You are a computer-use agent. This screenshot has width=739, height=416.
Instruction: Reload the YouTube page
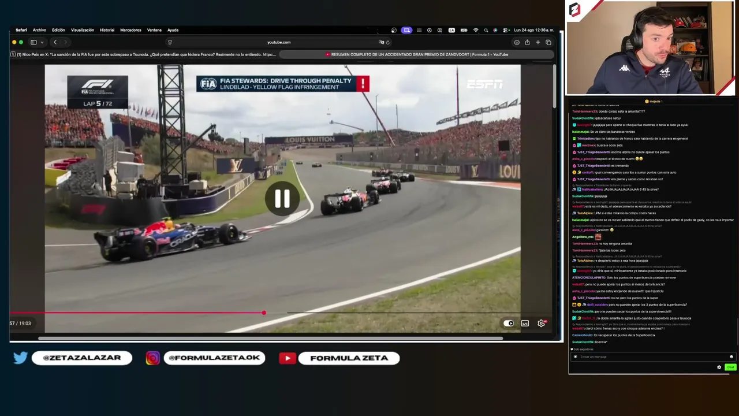click(388, 42)
